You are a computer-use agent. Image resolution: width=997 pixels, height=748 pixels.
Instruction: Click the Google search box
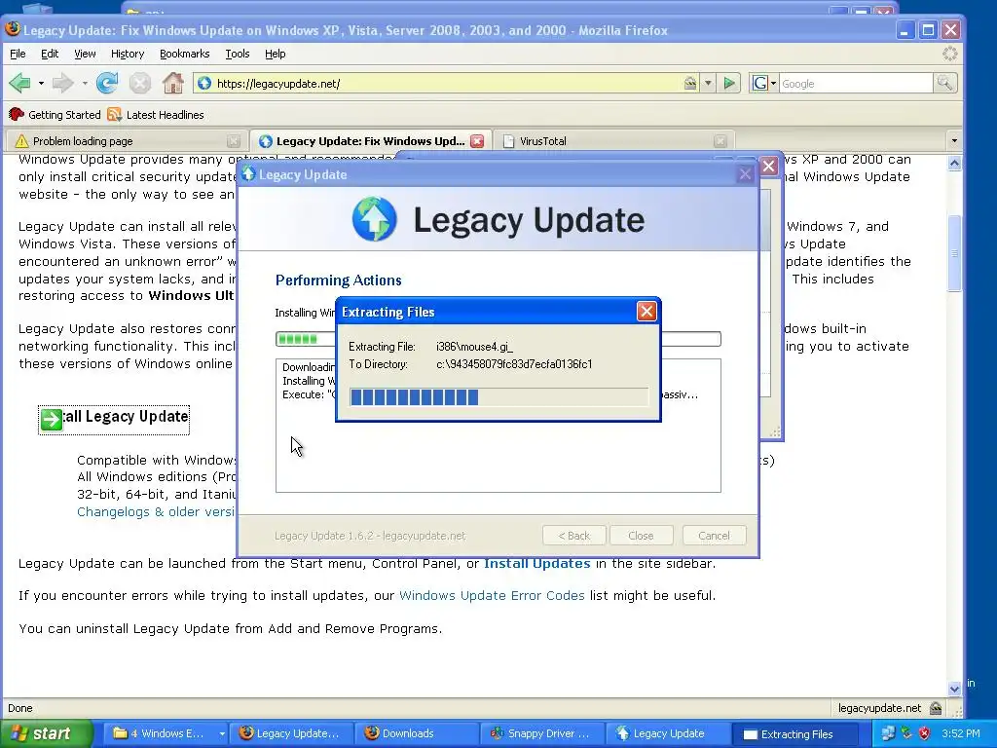point(855,84)
